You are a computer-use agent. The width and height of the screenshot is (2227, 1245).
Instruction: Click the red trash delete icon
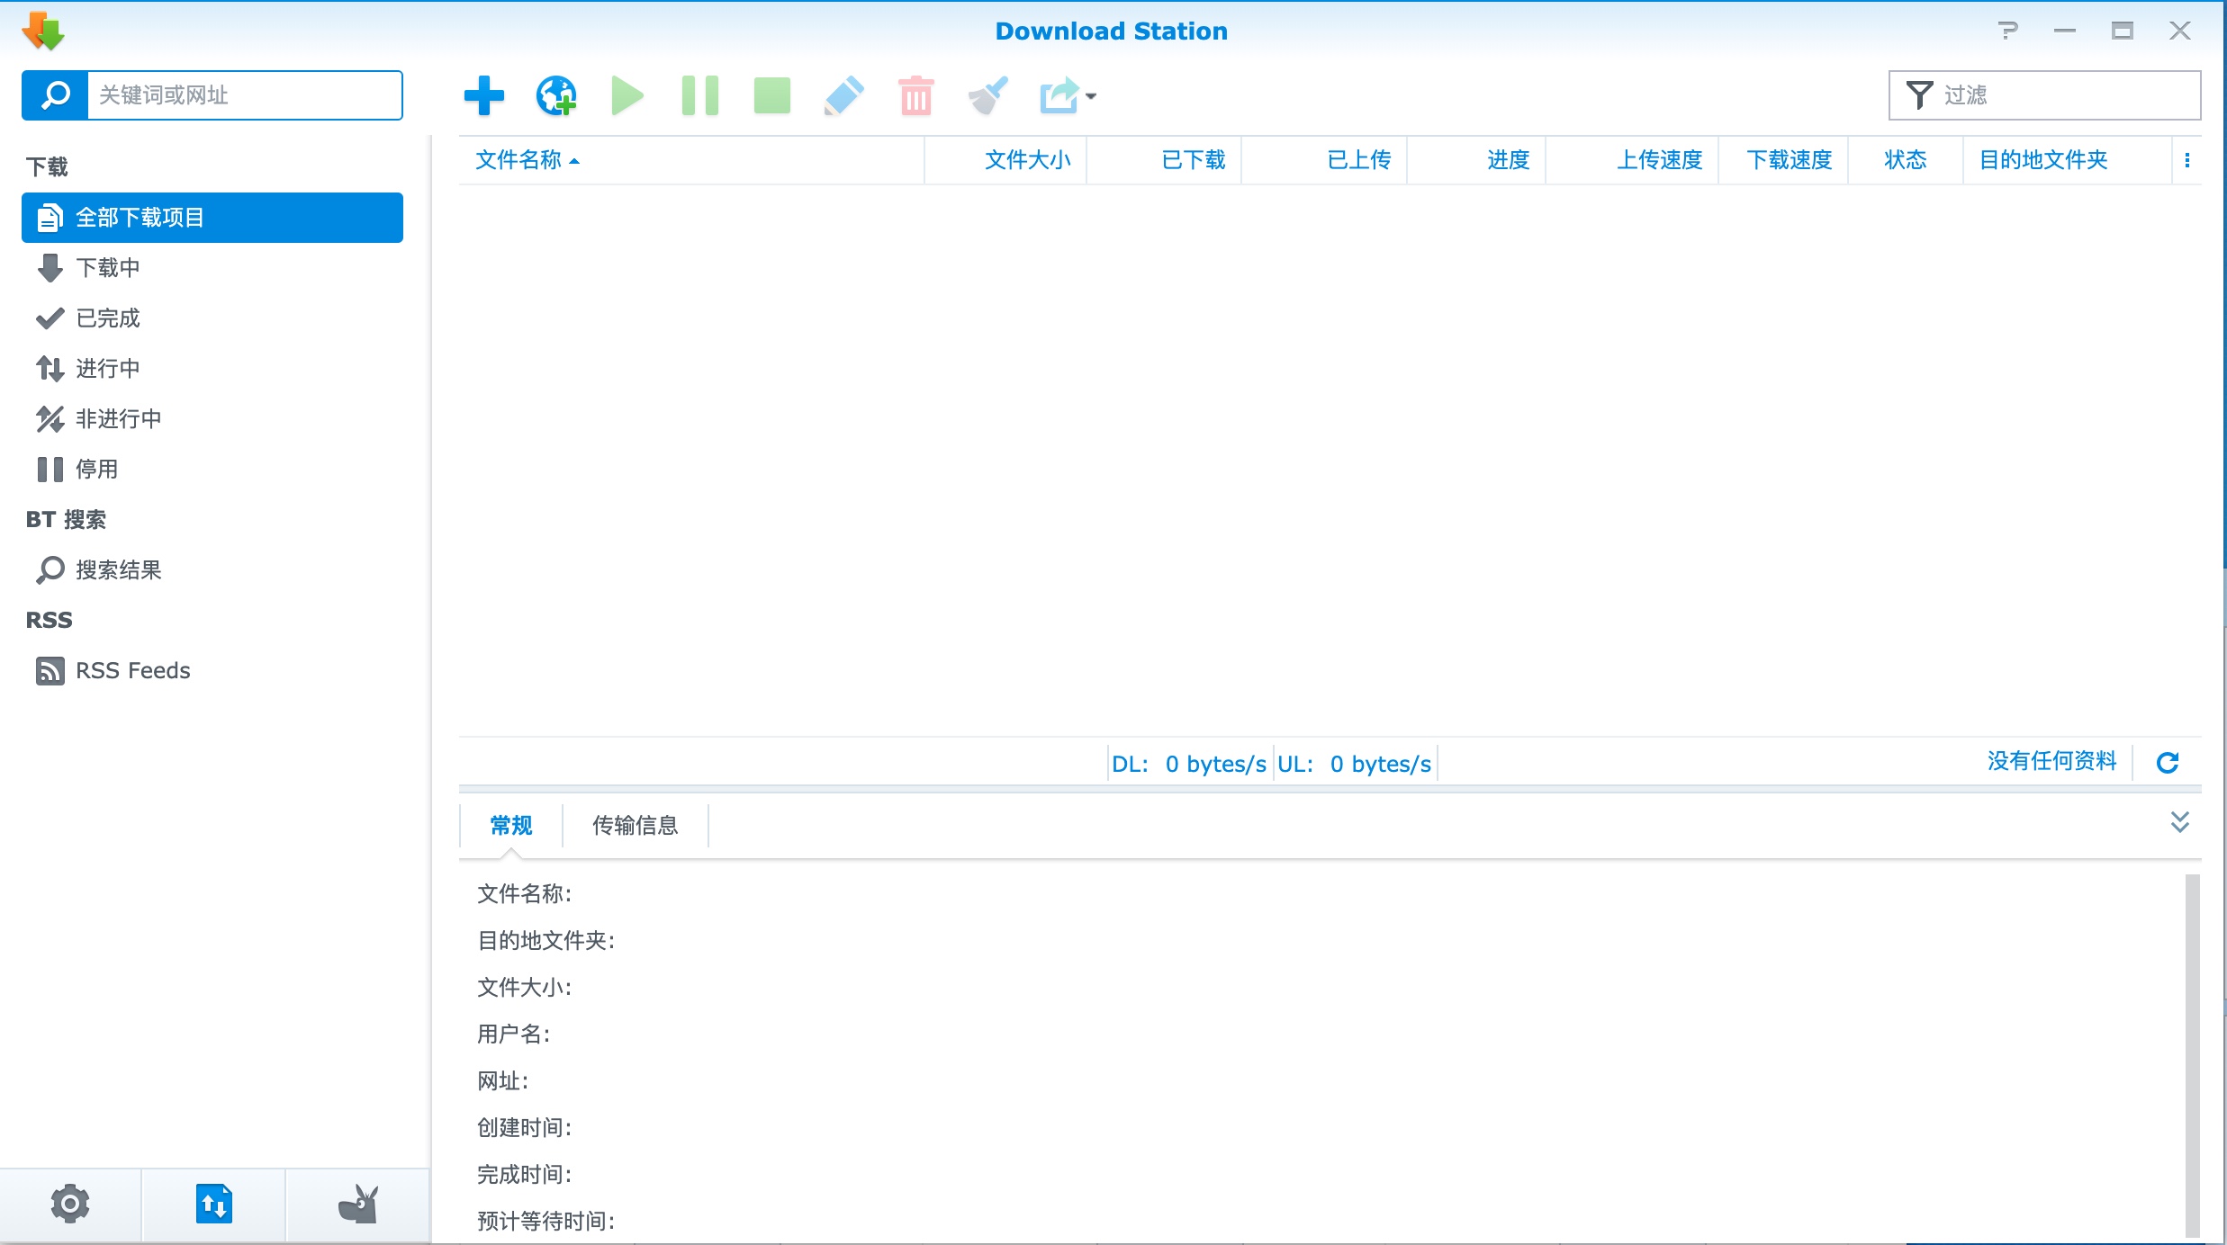pyautogui.click(x=915, y=95)
